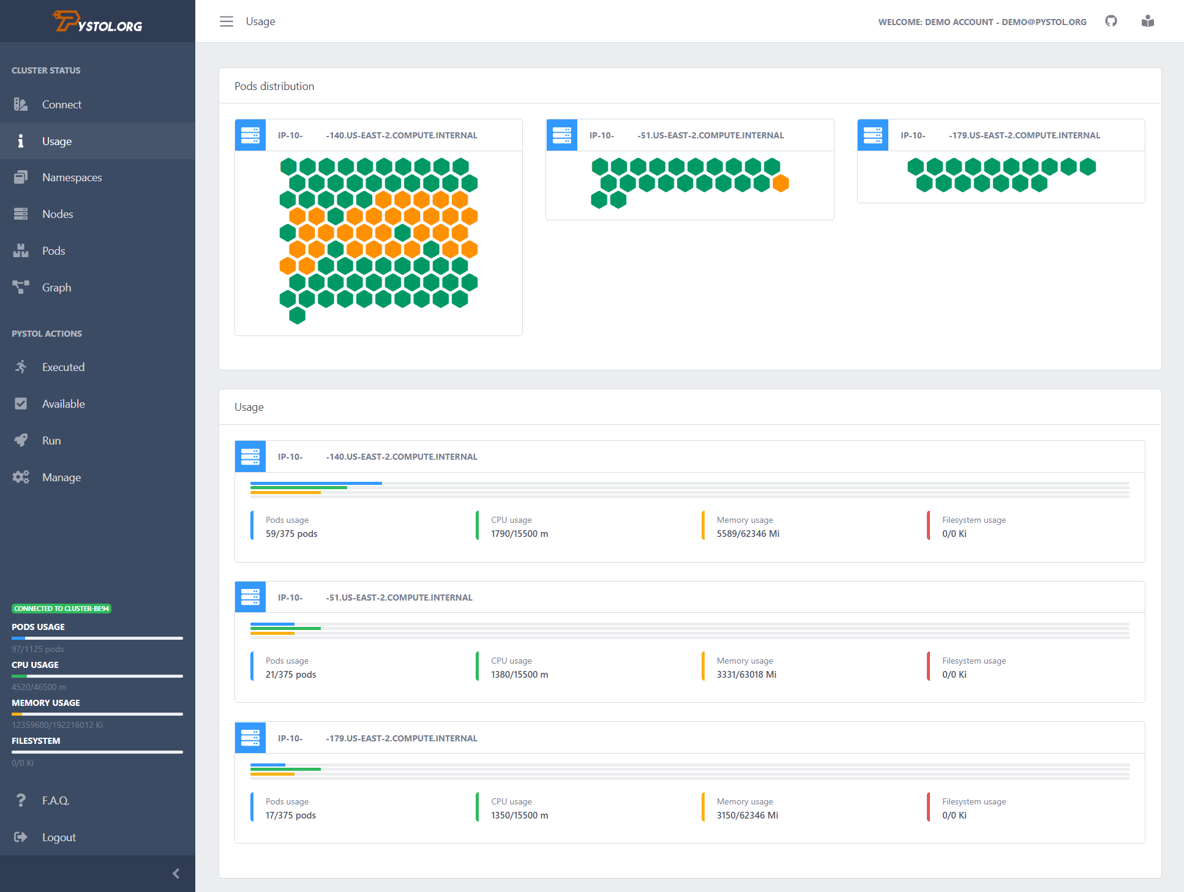Toggle the hamburger sidebar menu
Viewport: 1184px width, 892px height.
[227, 21]
